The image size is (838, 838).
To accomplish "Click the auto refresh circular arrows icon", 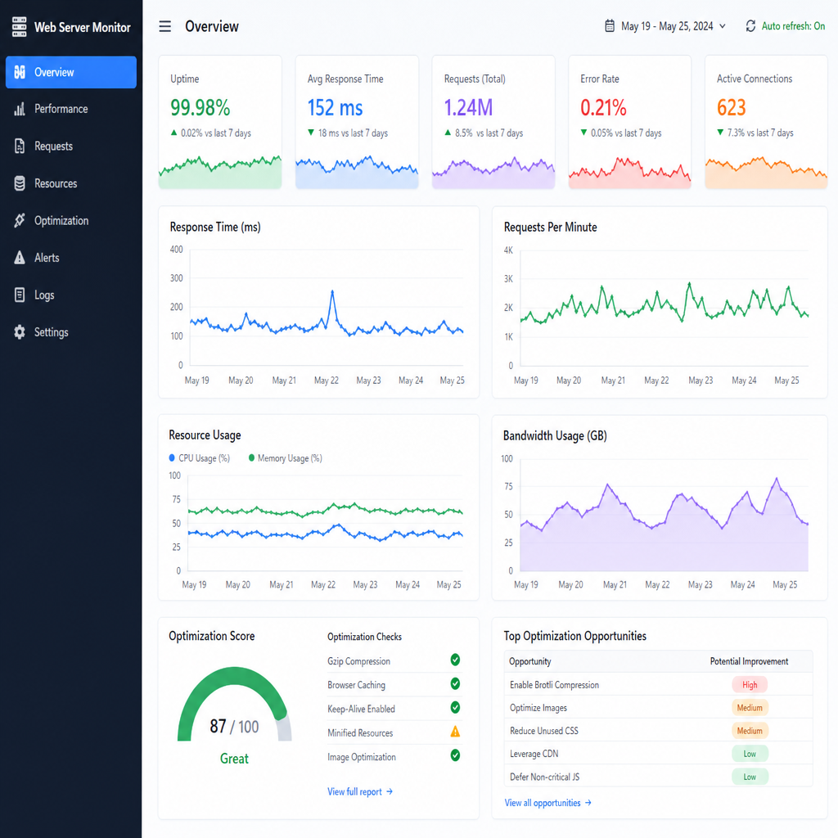I will [x=750, y=25].
